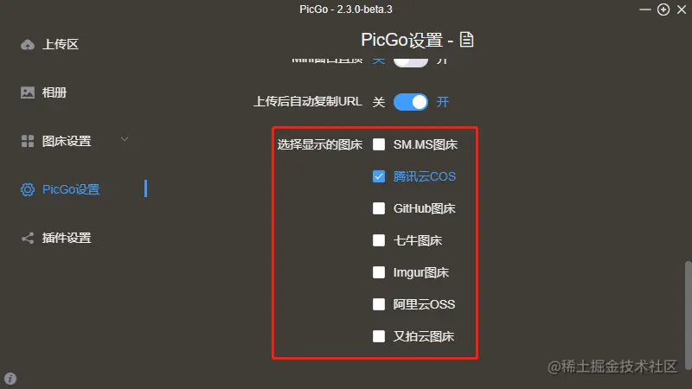The height and width of the screenshot is (389, 692).
Task: Click the share icon for 插件设置
Action: pos(28,239)
